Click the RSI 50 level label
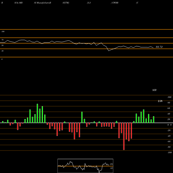 point(2,45)
